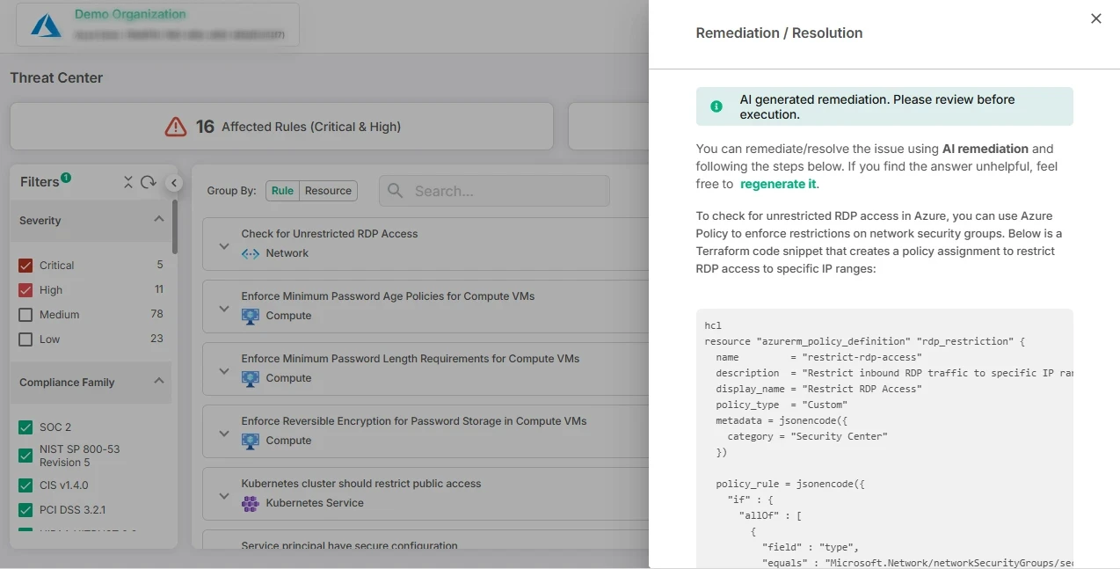
Task: Close the Remediation / Resolution panel
Action: coord(1095,18)
